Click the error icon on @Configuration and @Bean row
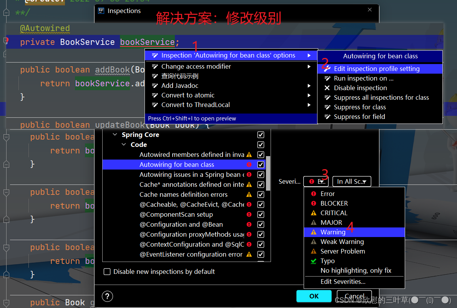The image size is (457, 308). 249,224
